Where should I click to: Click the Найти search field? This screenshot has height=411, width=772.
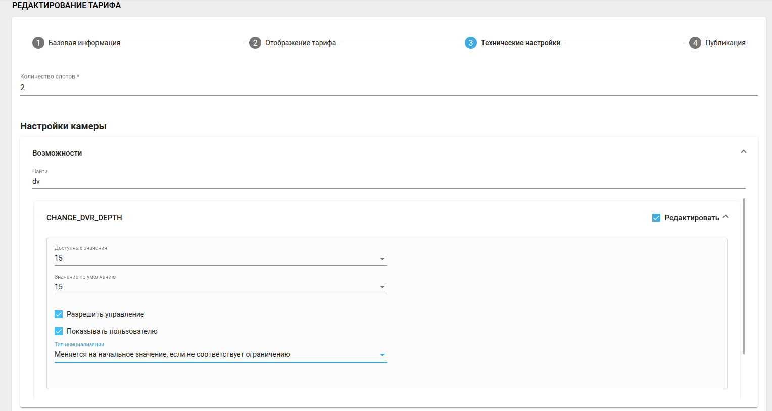point(388,181)
